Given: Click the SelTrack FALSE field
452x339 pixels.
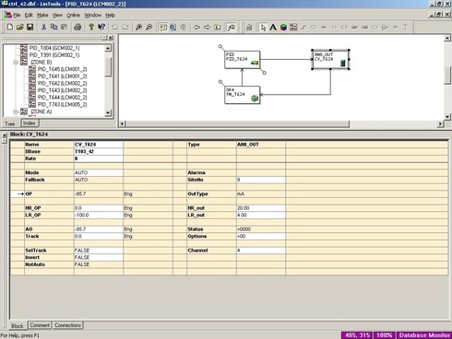Looking at the screenshot, I should pyautogui.click(x=99, y=251).
